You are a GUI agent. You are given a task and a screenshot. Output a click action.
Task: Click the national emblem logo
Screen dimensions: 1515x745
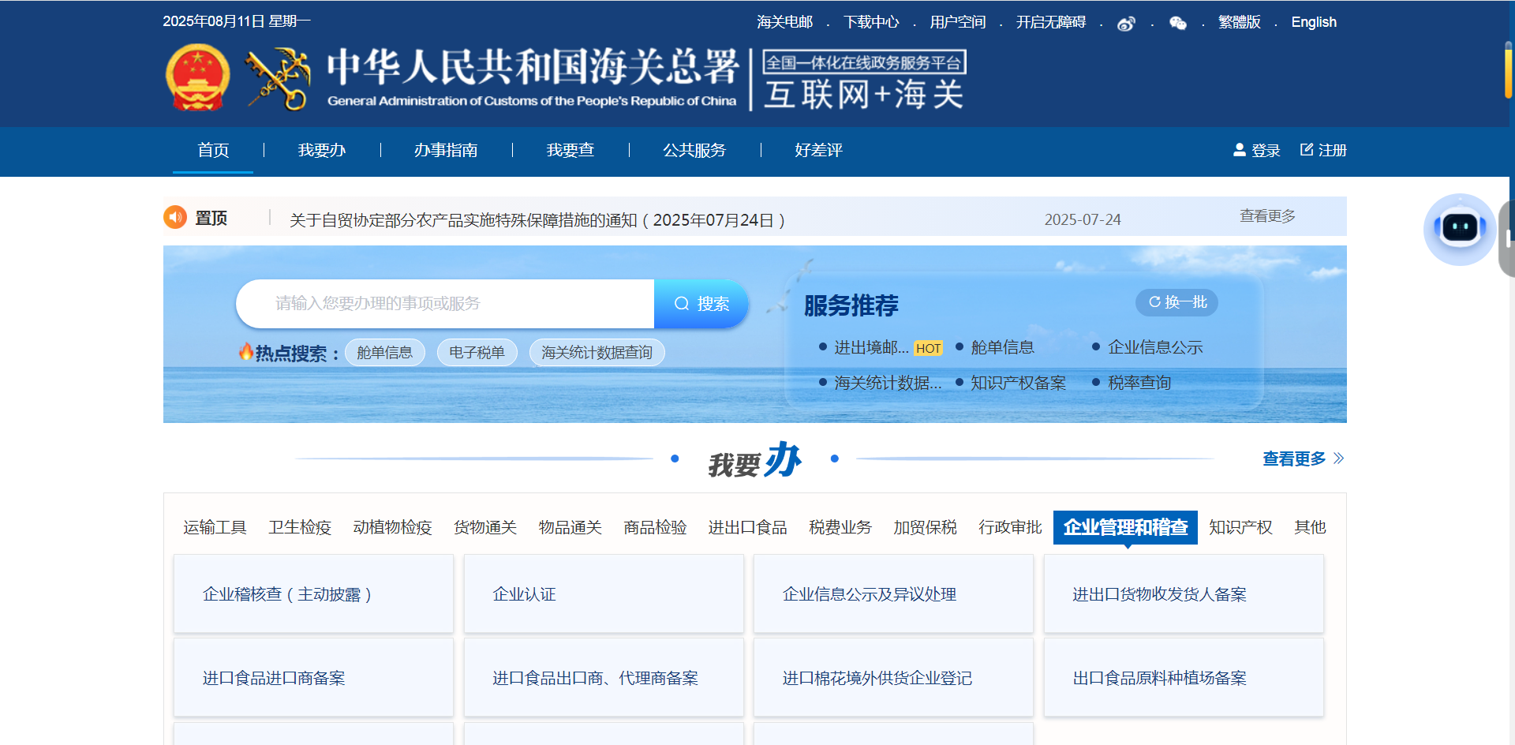(197, 77)
